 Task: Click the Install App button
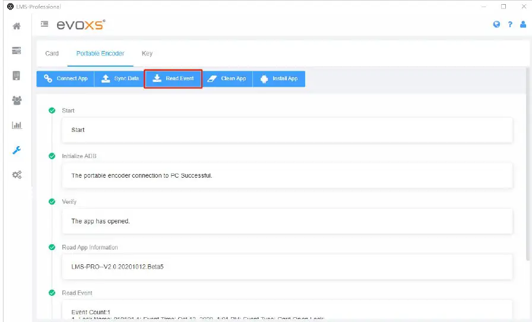279,78
